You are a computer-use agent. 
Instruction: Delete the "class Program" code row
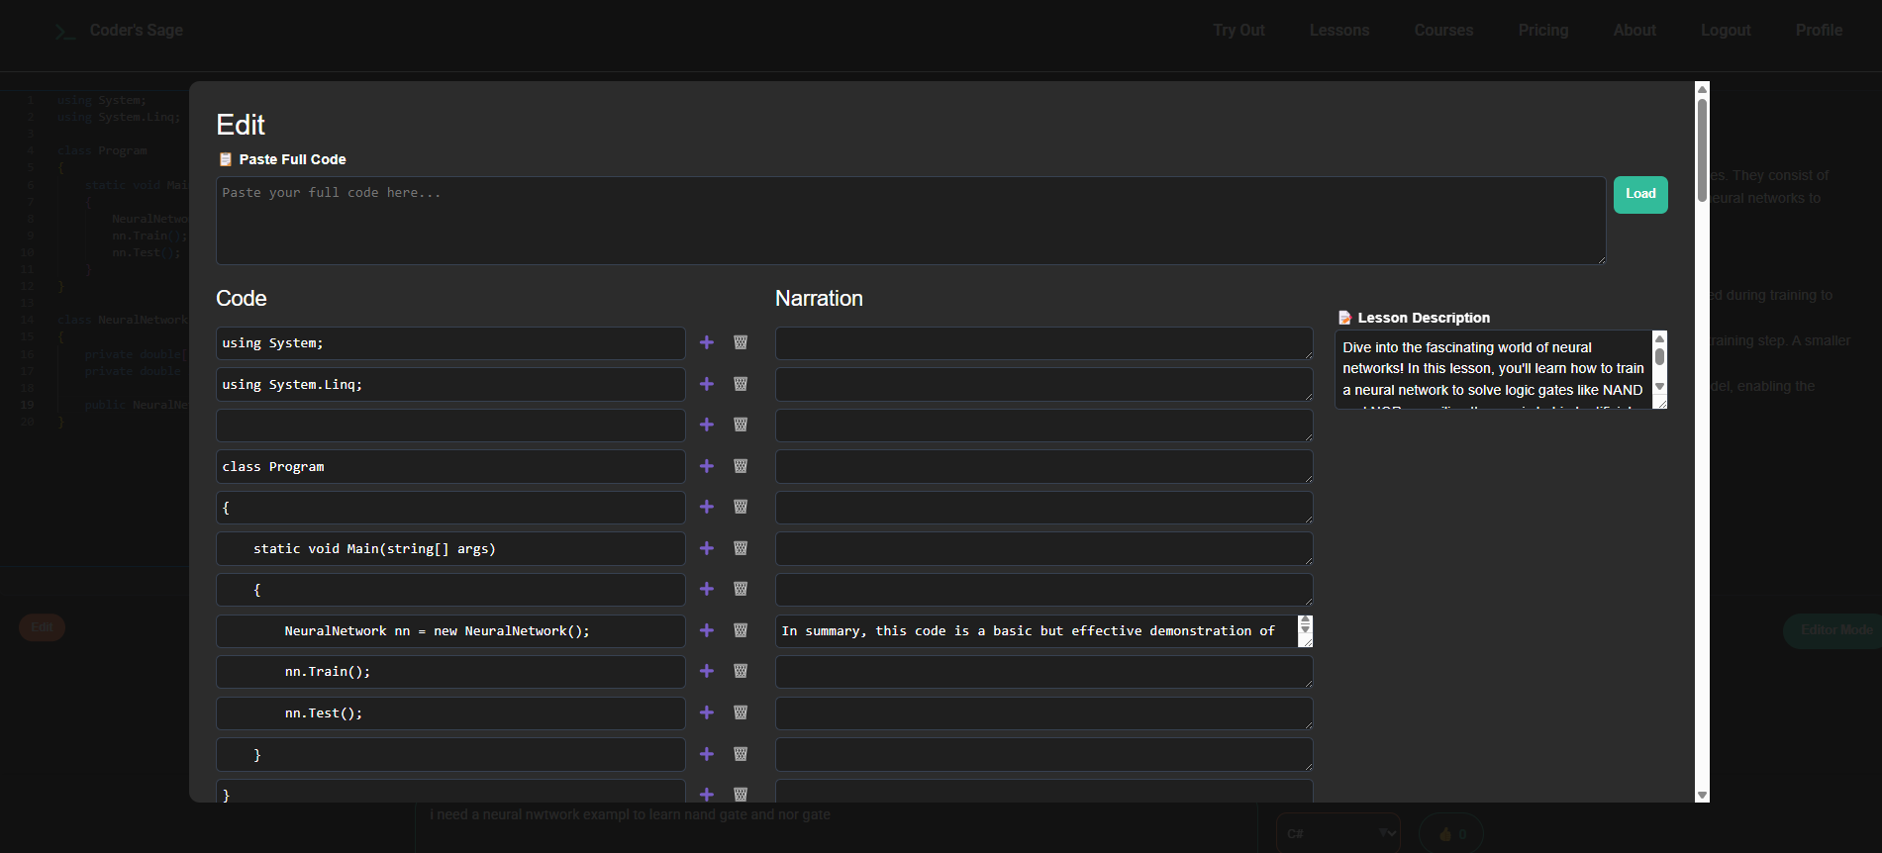pos(741,466)
